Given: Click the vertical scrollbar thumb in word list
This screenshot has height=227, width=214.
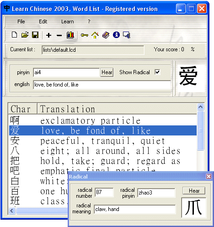Looking at the screenshot, I should point(200,130).
